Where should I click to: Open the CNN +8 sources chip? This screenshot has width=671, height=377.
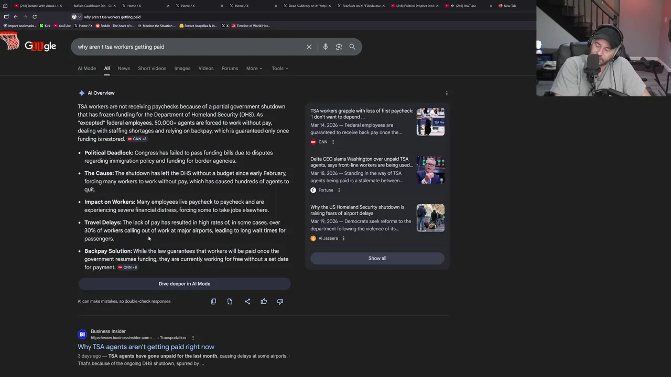pos(127,268)
